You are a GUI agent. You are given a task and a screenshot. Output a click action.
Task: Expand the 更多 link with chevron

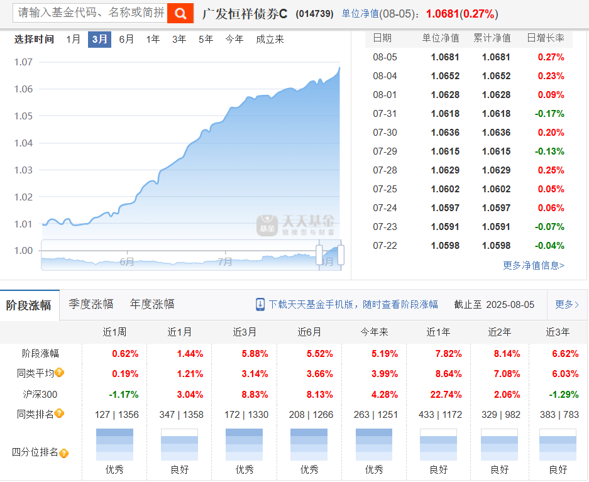[567, 304]
